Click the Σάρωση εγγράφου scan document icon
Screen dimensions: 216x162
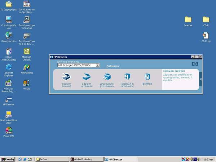click(87, 77)
